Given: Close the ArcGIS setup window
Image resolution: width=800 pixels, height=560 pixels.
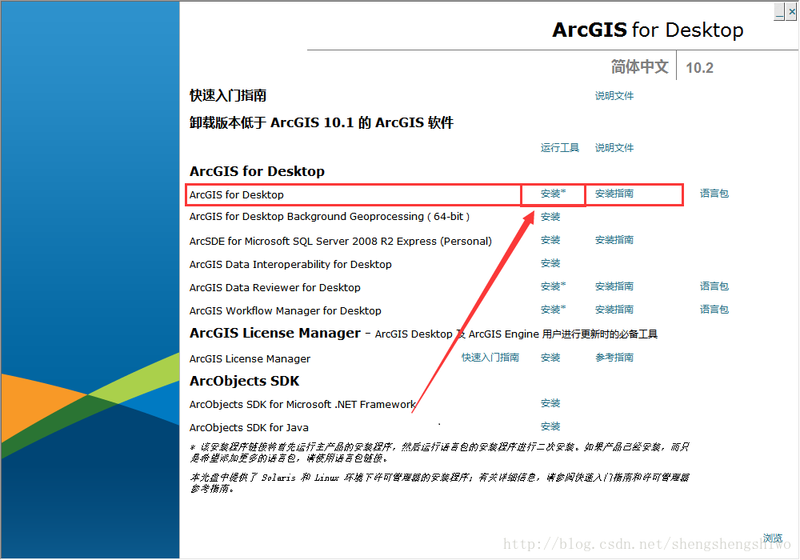Looking at the screenshot, I should (x=791, y=11).
